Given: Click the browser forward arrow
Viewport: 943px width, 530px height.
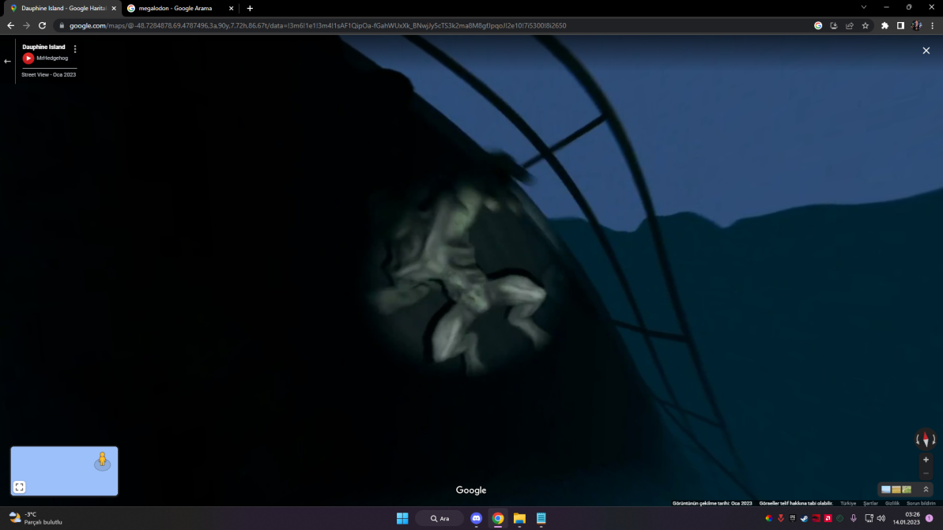Looking at the screenshot, I should 26,25.
